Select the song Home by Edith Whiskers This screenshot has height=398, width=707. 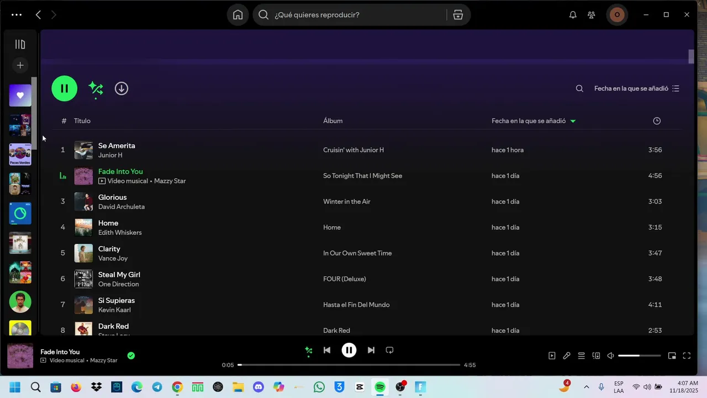(108, 223)
